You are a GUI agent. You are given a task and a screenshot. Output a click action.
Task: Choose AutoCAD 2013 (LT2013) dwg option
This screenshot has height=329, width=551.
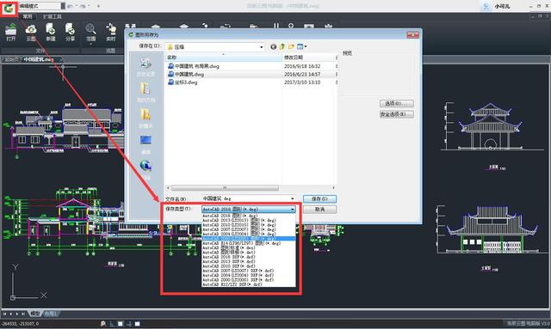(249, 220)
